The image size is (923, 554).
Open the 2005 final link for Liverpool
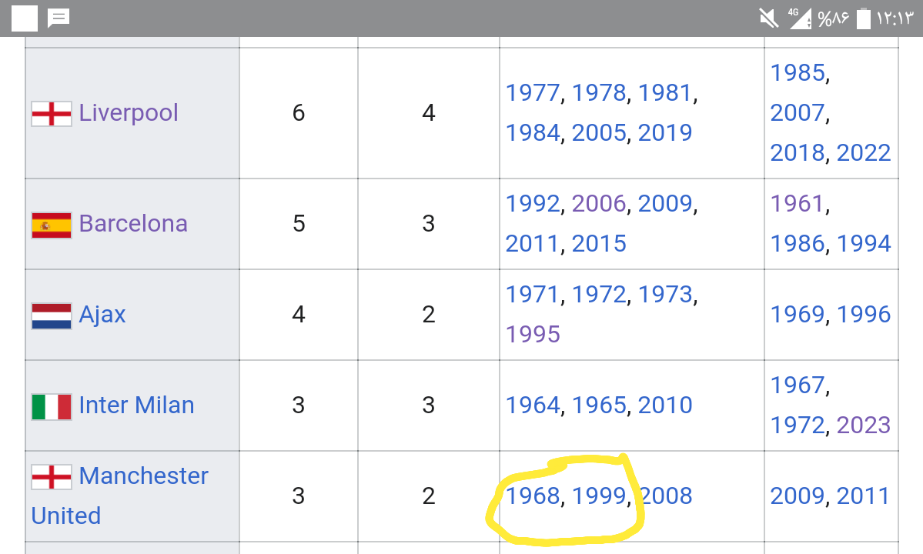pyautogui.click(x=599, y=133)
